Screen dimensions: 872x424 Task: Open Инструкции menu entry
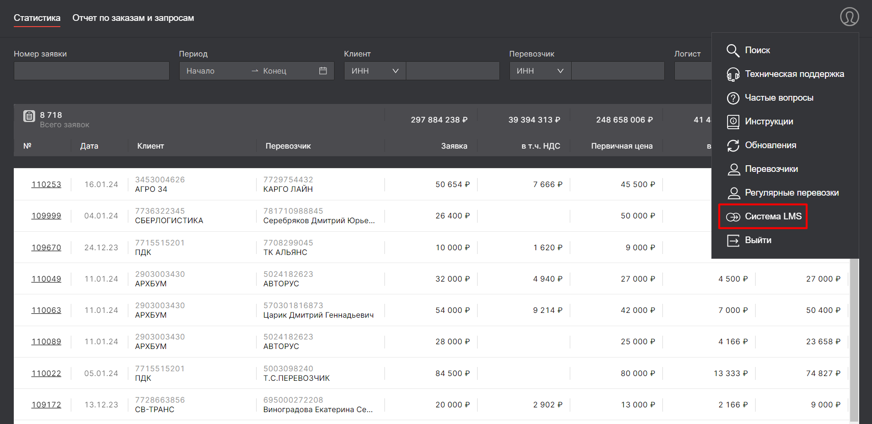[769, 121]
